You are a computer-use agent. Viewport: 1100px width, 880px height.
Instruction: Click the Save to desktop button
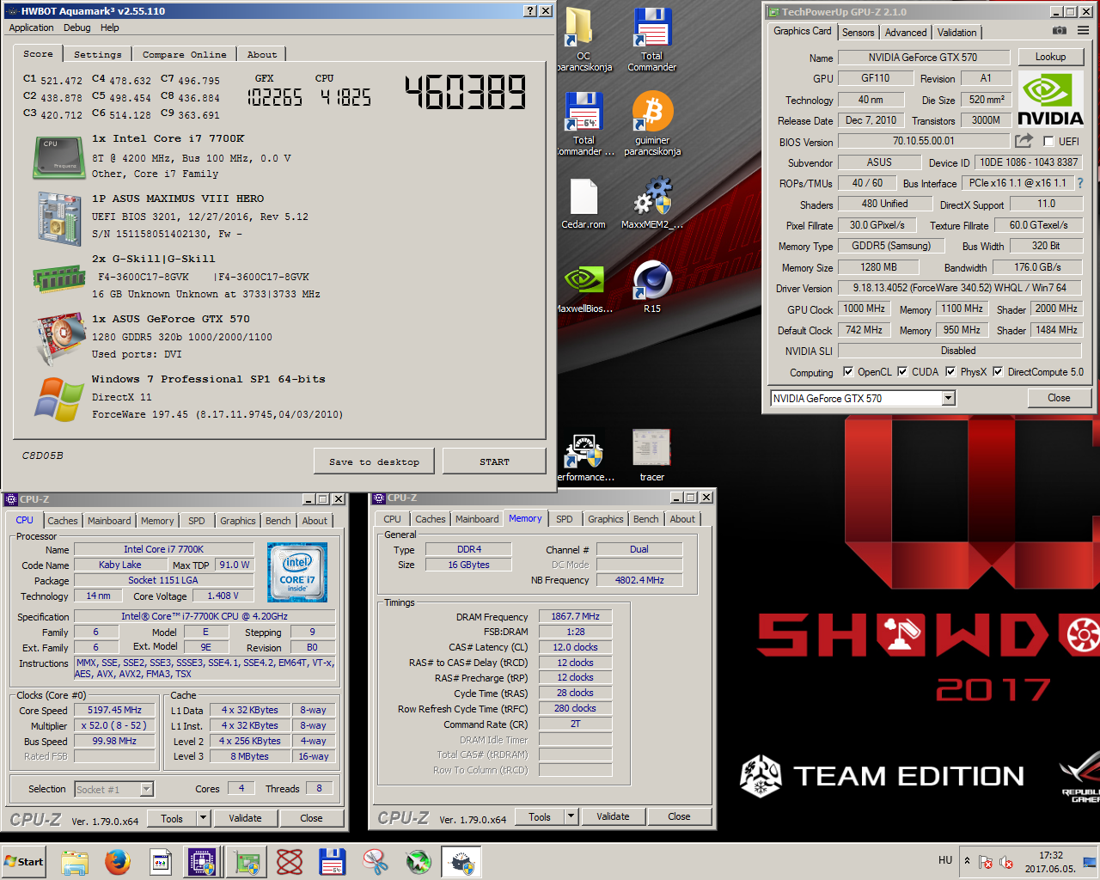coord(374,461)
